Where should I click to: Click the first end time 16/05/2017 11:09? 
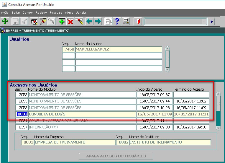pyautogui.click(x=191, y=108)
